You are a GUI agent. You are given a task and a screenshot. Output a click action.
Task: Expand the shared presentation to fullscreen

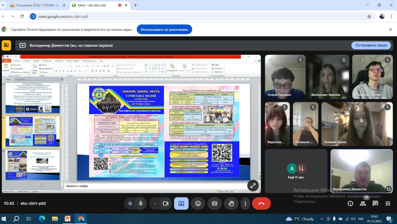coord(253,186)
